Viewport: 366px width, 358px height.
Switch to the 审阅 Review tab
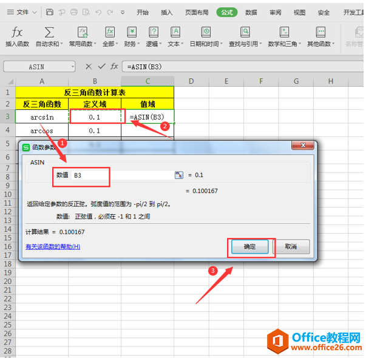(x=276, y=12)
